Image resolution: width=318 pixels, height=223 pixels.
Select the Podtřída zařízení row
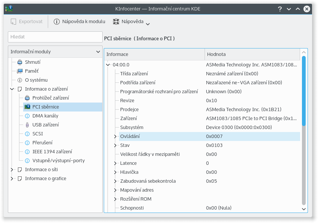[x=210, y=83]
